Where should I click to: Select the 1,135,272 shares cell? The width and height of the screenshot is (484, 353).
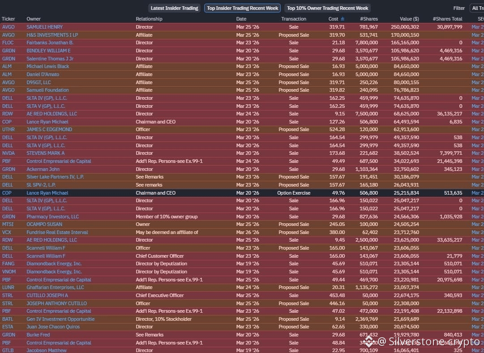pos(366,287)
